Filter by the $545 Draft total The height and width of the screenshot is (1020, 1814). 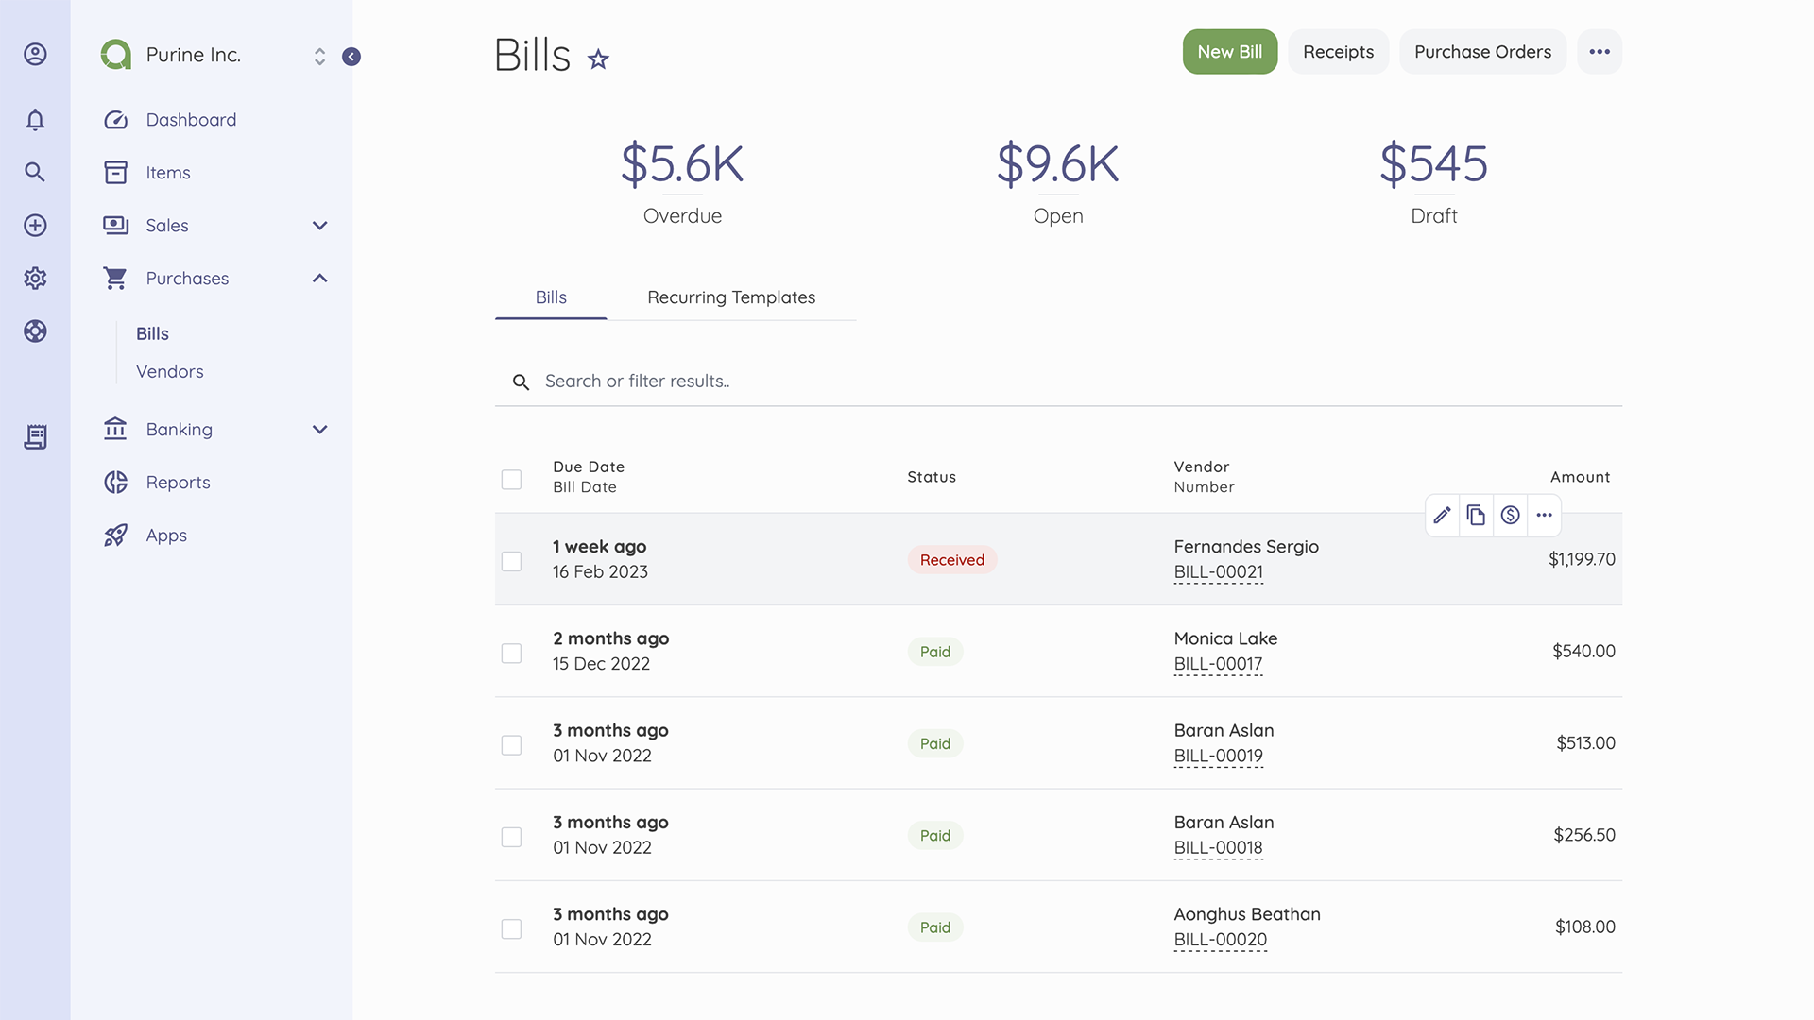coord(1433,182)
